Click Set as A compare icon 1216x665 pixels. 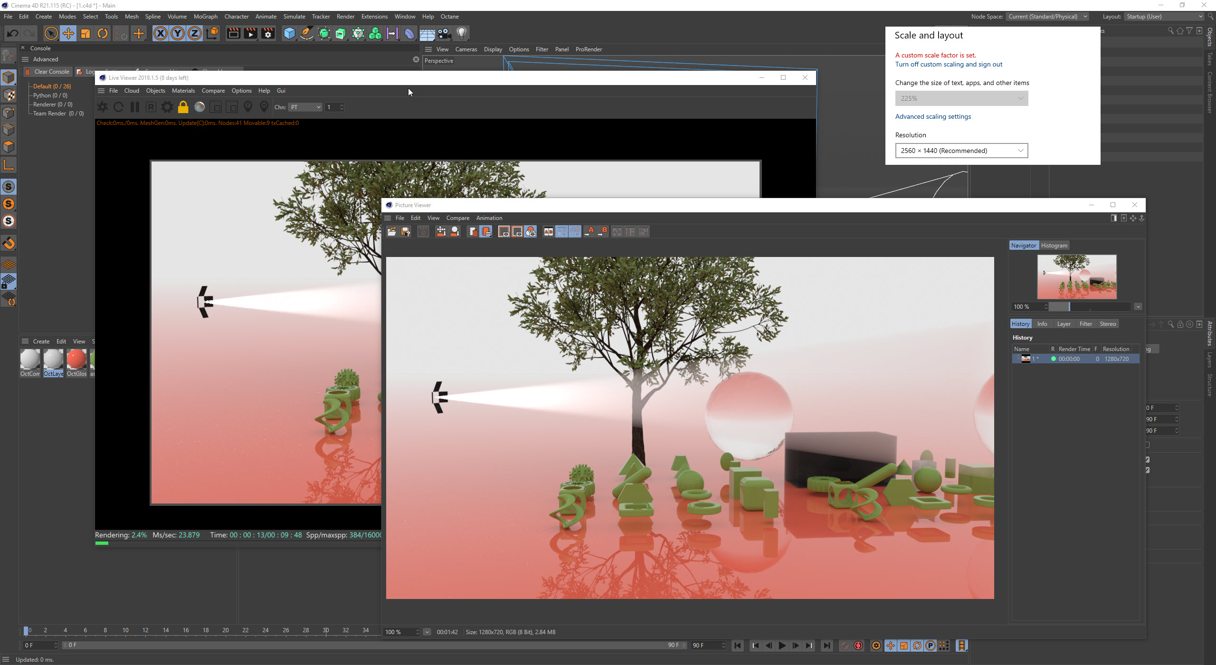pos(589,231)
